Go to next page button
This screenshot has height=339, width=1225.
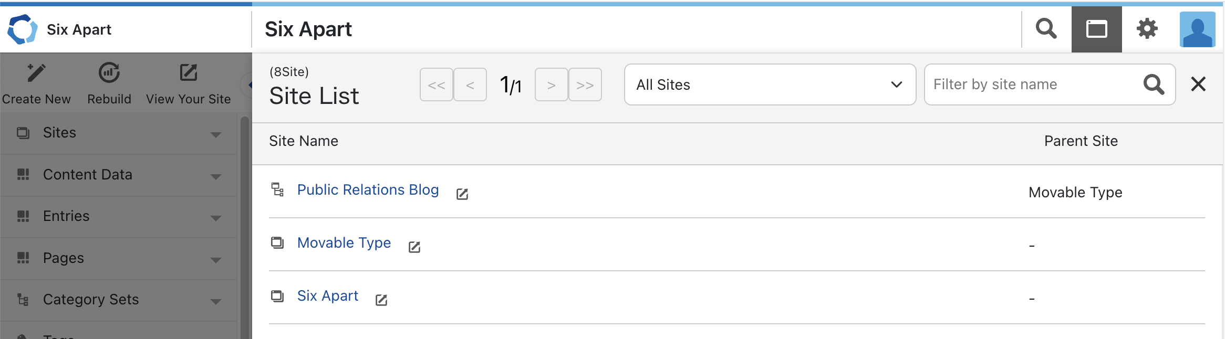[551, 84]
